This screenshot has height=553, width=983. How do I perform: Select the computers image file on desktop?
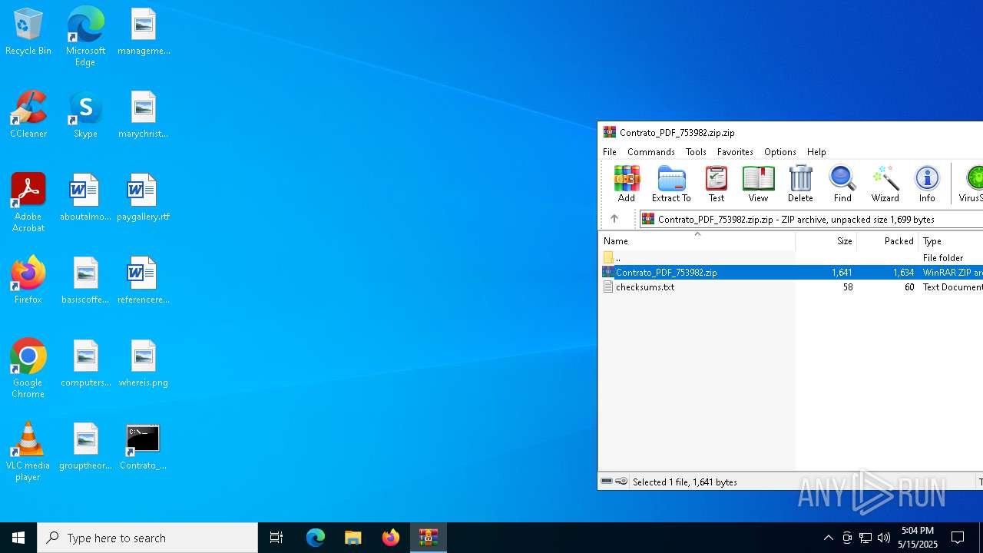coord(85,363)
